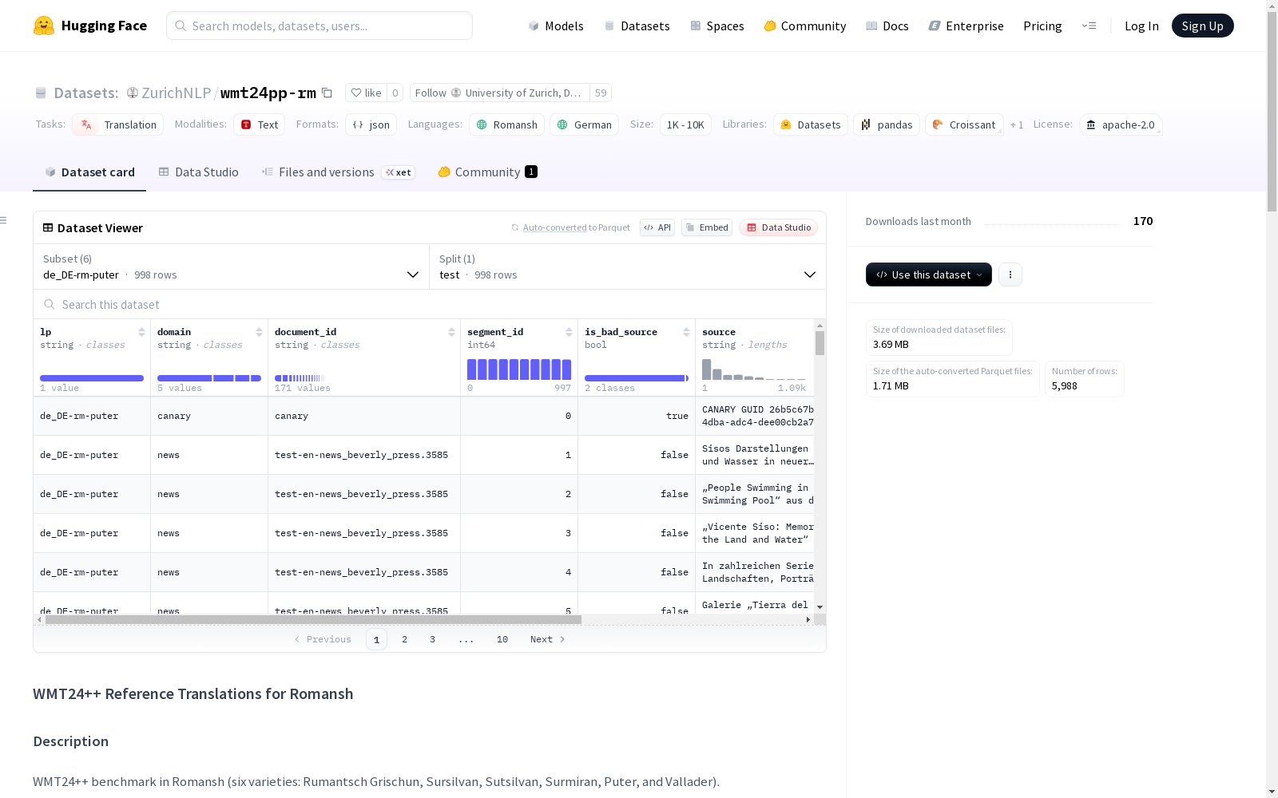Click the heart like button
1278x798 pixels.
point(367,93)
